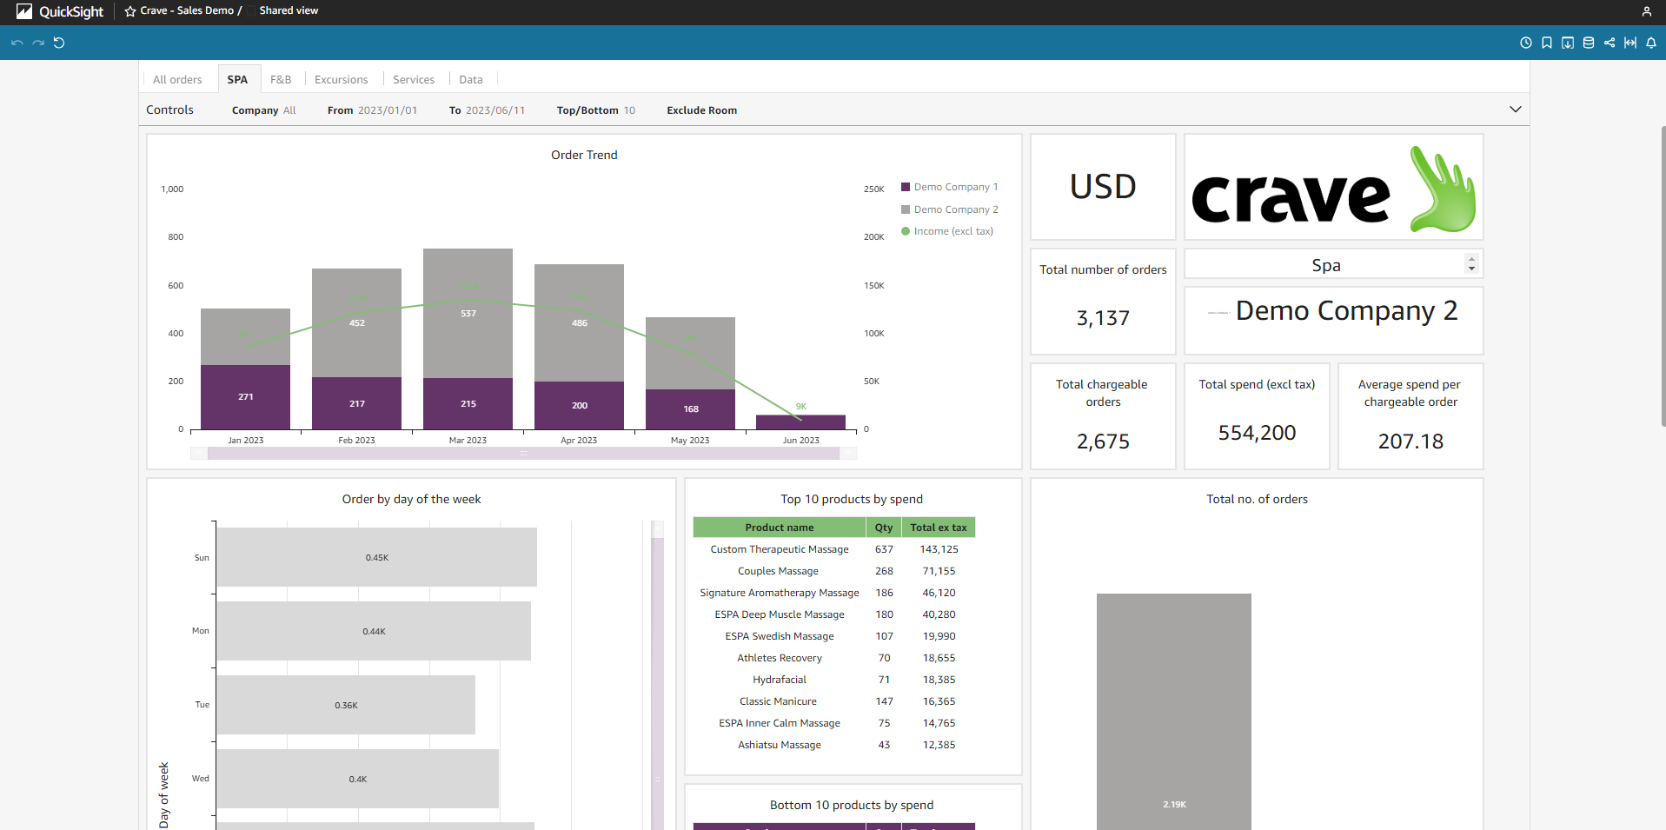Toggle Income (excl tax) legend marker
The width and height of the screenshot is (1666, 830).
[906, 231]
